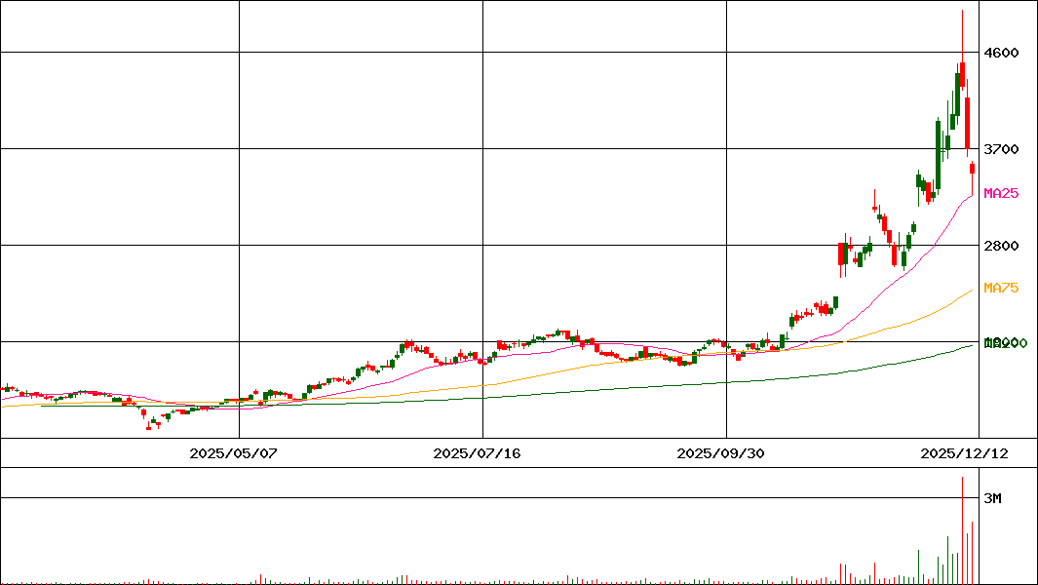Click the tallest green volume bar
The width and height of the screenshot is (1038, 585).
[x=962, y=526]
